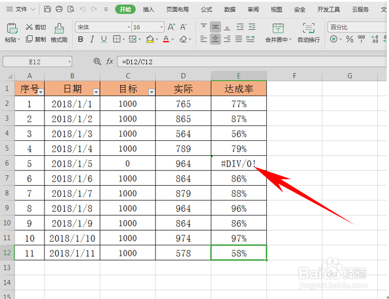Decrease indent icon

pos(240,27)
